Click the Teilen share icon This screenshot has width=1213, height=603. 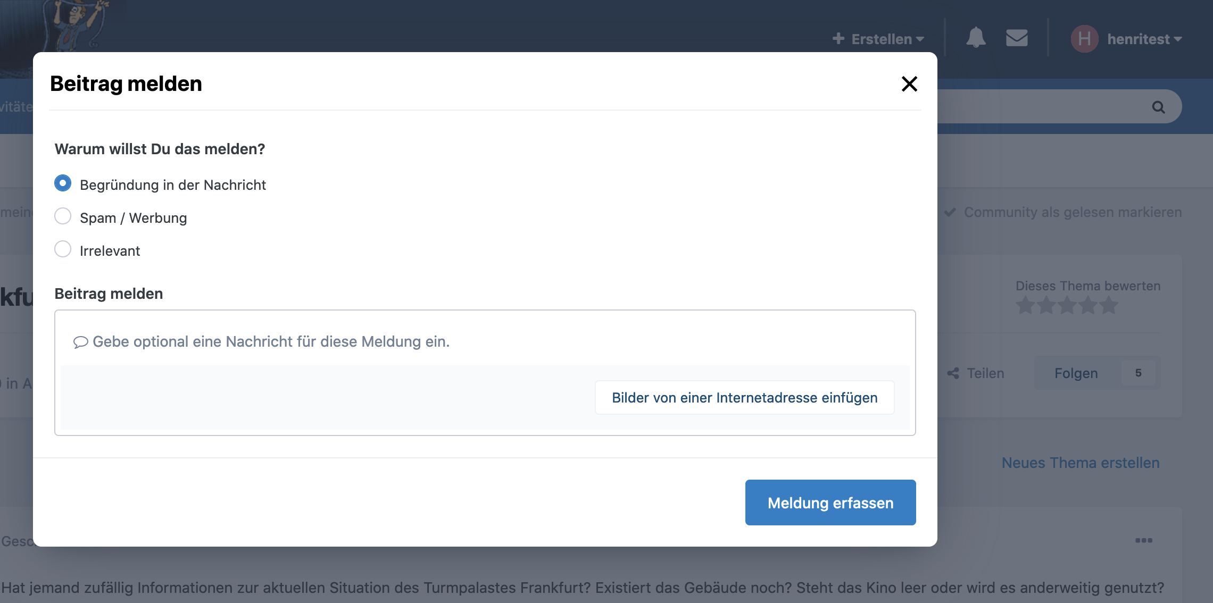pos(953,373)
